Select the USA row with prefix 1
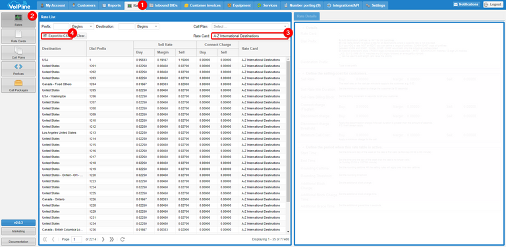 [163, 60]
